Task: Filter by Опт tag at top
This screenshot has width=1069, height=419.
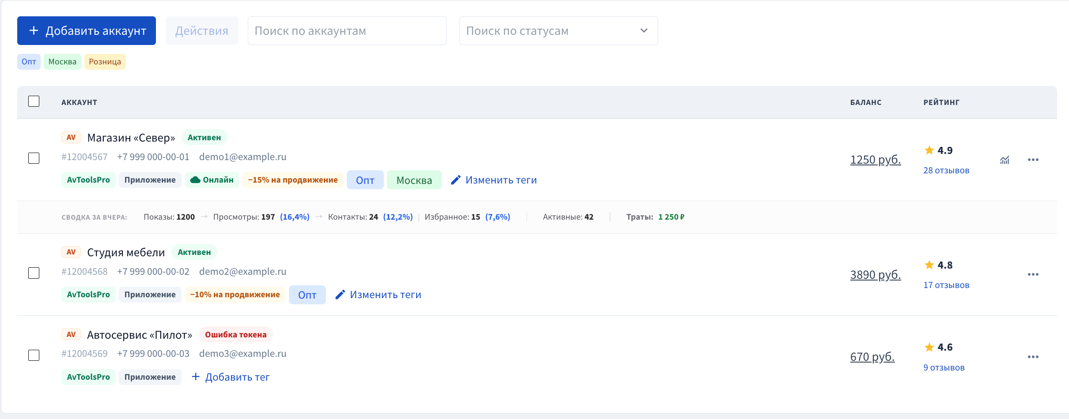Action: pos(29,62)
